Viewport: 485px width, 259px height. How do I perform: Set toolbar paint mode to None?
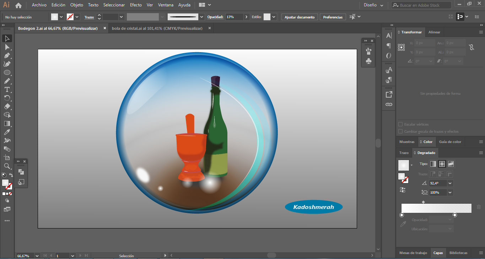pos(10,194)
